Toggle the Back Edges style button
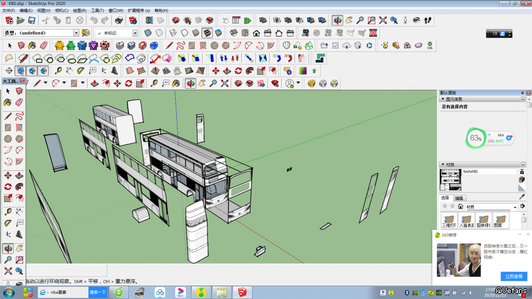Image resolution: width=532 pixels, height=299 pixels. (159, 33)
